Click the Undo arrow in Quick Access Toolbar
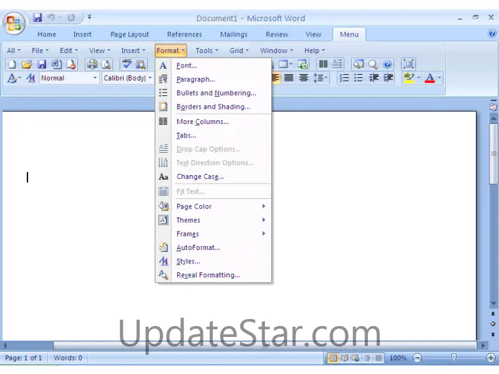This screenshot has width=499, height=374. (x=51, y=17)
